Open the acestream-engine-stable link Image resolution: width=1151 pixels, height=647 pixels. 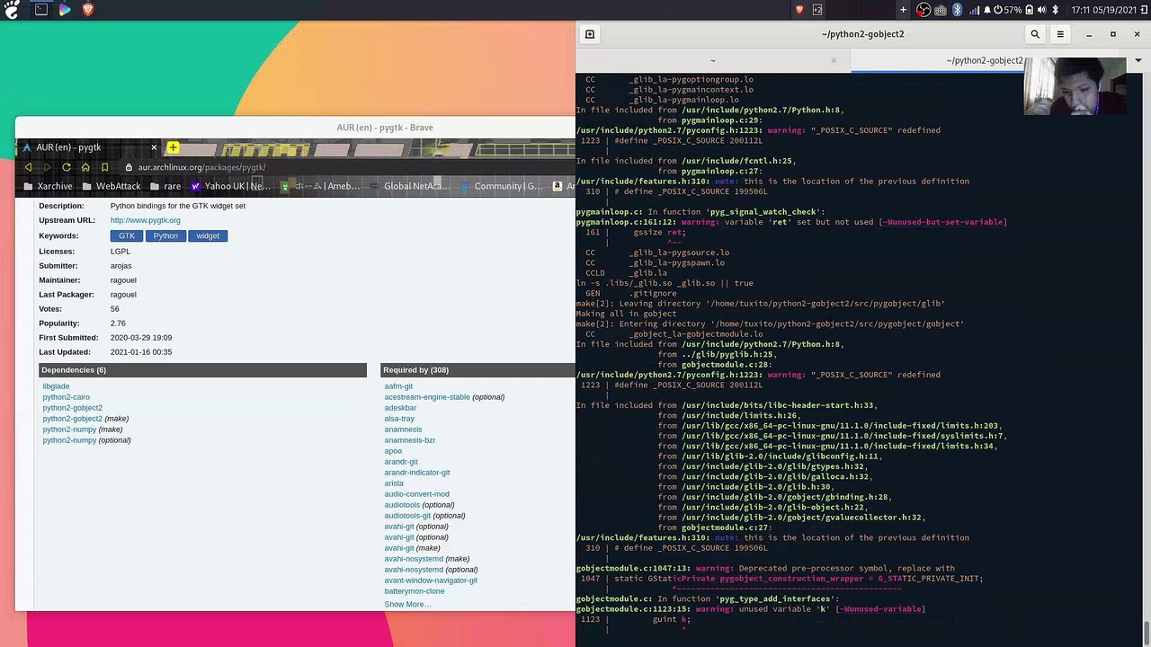[x=427, y=397]
